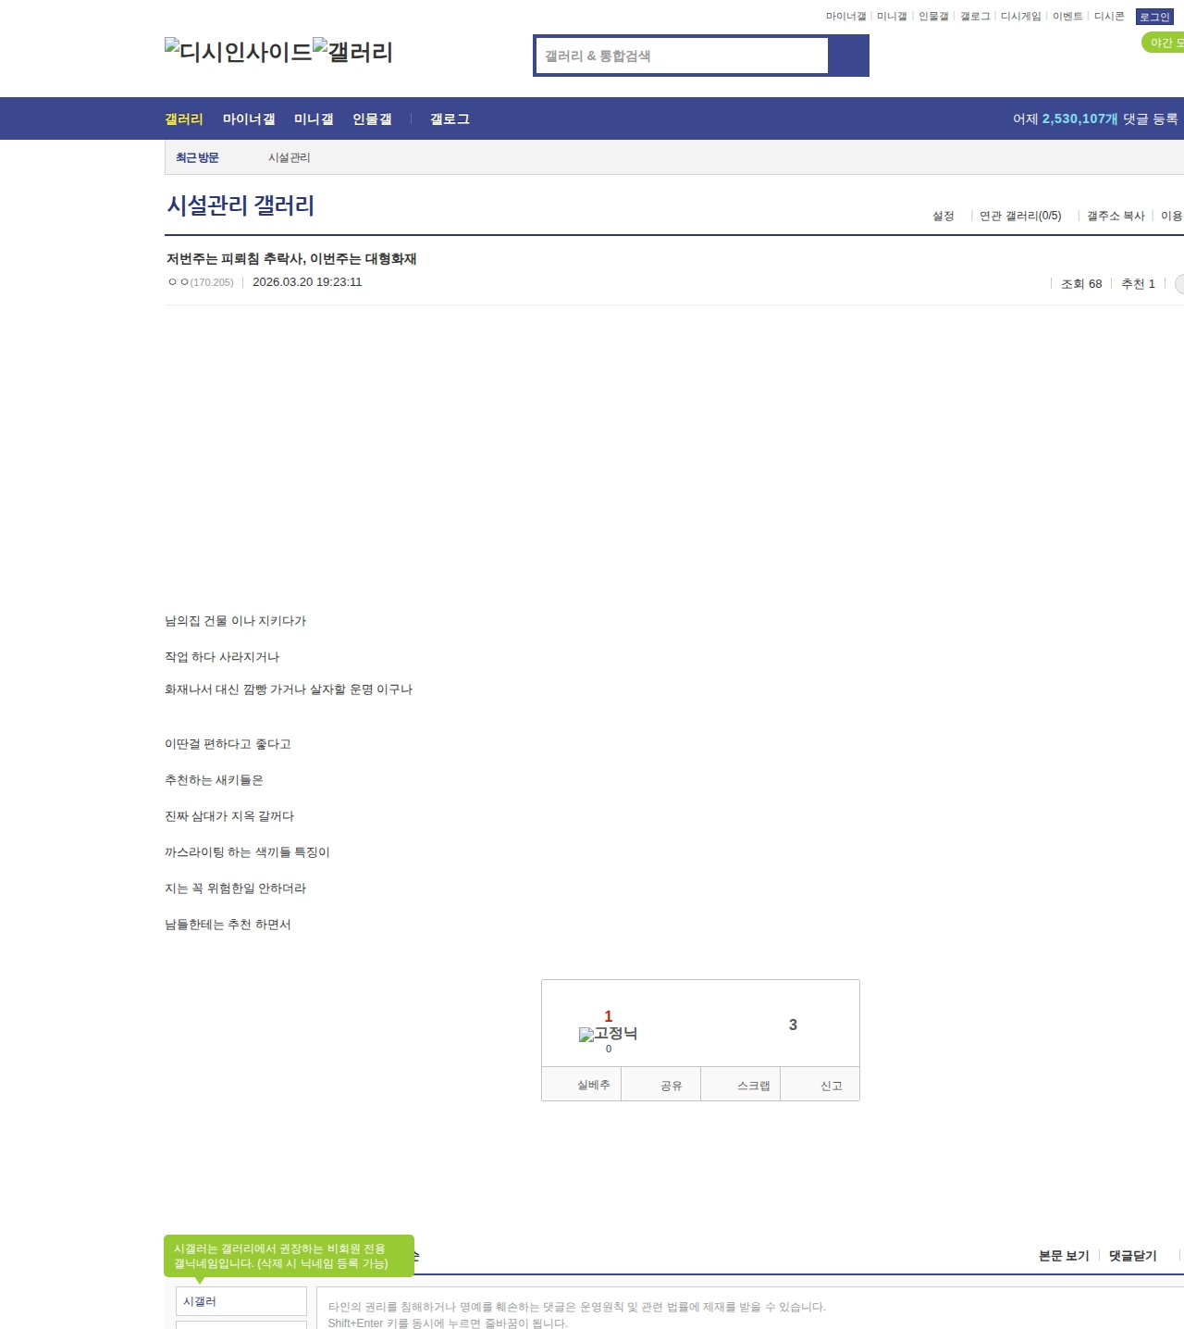Toggle the 야간 모드 night mode button

tap(1164, 43)
